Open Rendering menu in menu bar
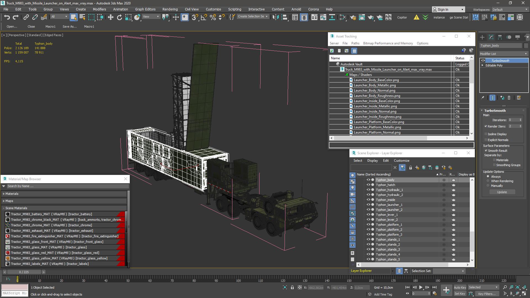Viewport: 530px width, 298px height. tap(171, 9)
